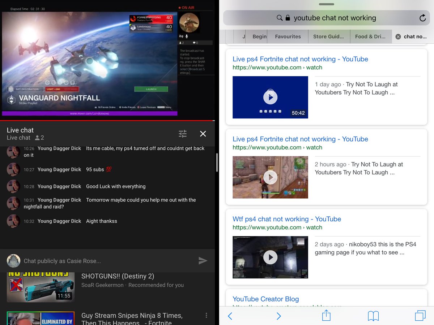Image resolution: width=434 pixels, height=325 pixels.
Task: Open Safari bookmarks
Action: 373,316
